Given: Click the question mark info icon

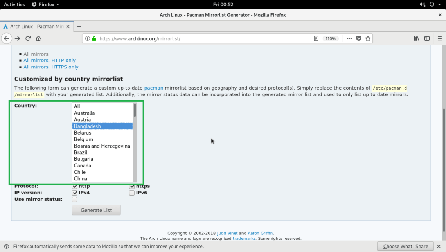Looking at the screenshot, I should pos(7,246).
